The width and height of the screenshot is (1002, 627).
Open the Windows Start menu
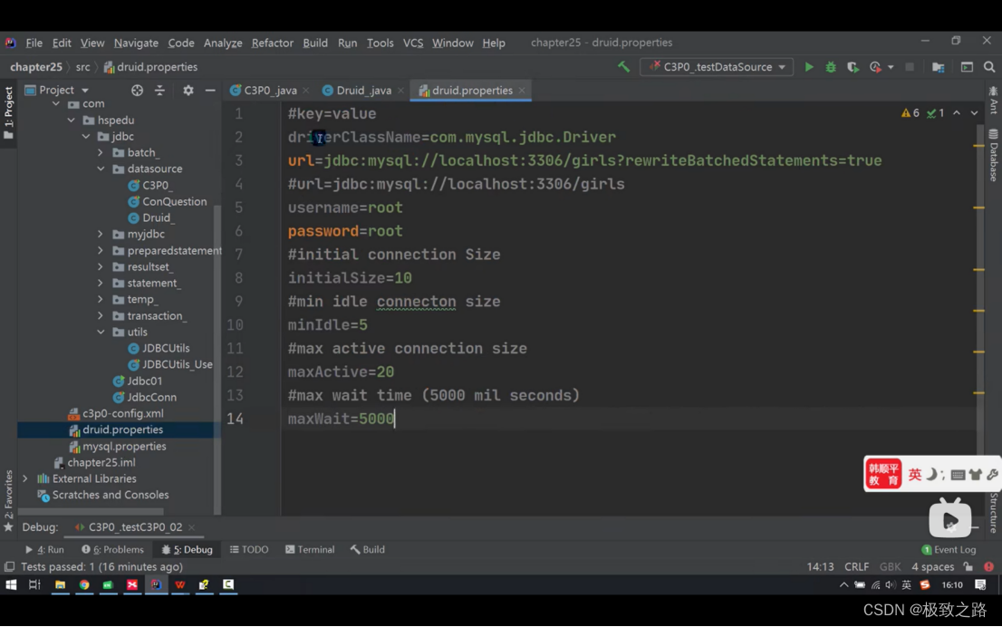pyautogui.click(x=11, y=584)
